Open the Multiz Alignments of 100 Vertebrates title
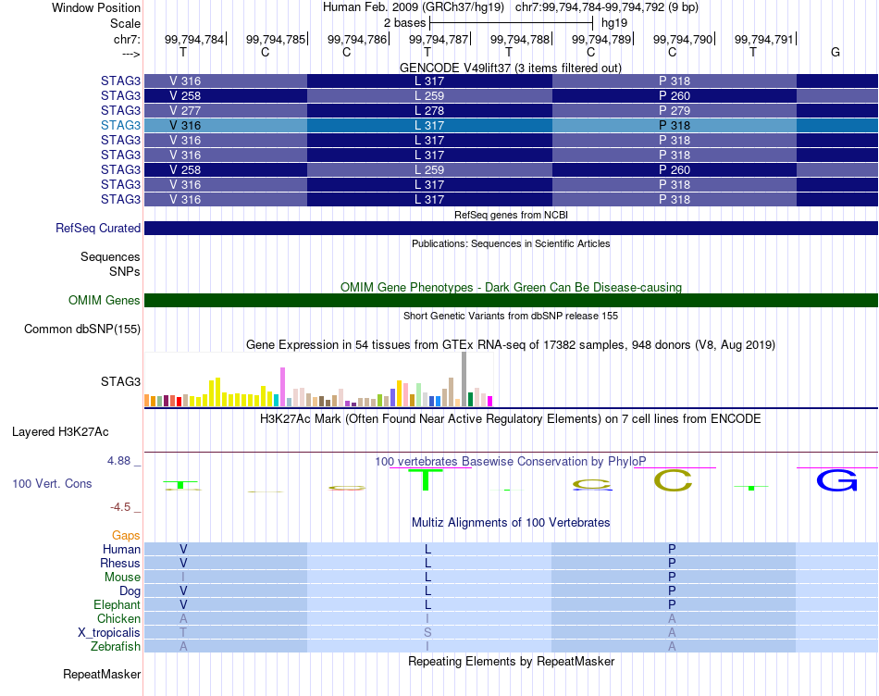The width and height of the screenshot is (879, 696). tap(511, 523)
